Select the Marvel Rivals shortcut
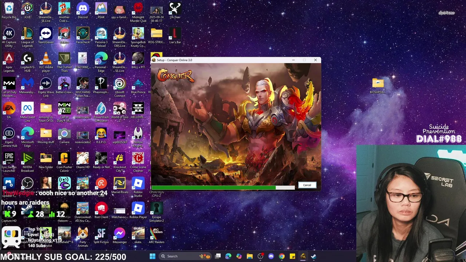The width and height of the screenshot is (466, 262). 119,186
